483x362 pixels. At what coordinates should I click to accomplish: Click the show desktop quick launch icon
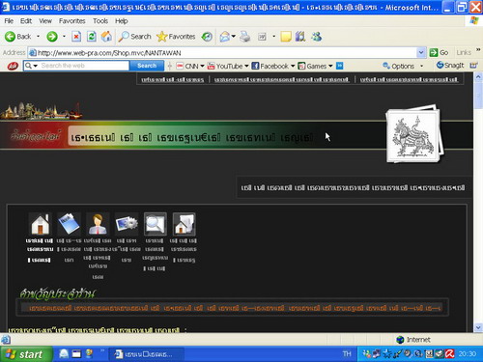[76, 354]
